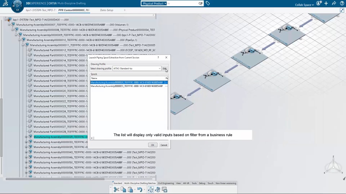Image resolution: width=346 pixels, height=194 pixels.
Task: Click the collapse view arrows icon
Action: tap(342, 10)
